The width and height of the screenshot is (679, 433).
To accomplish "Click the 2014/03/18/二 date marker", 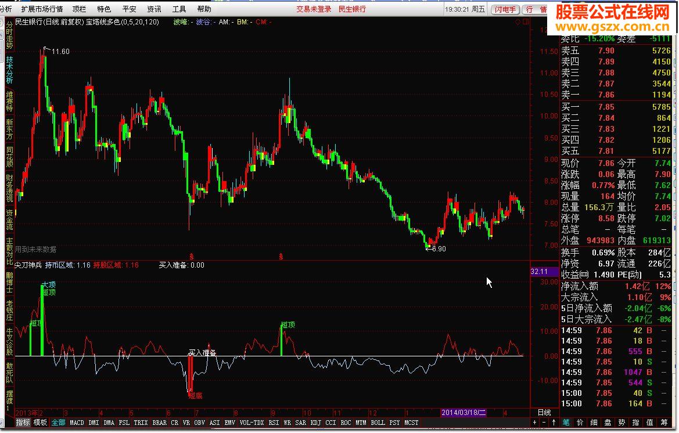I will pos(464,412).
